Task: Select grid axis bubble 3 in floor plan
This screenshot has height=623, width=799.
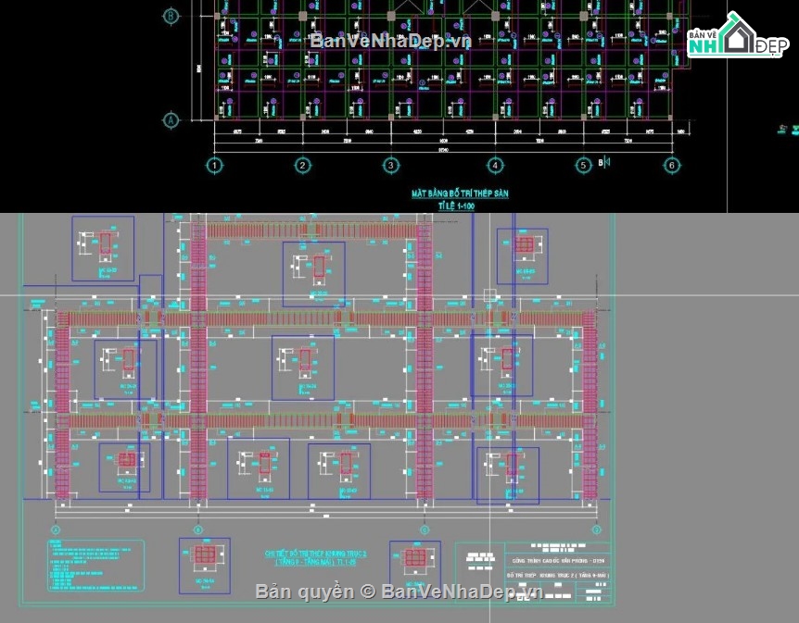Action: point(391,166)
